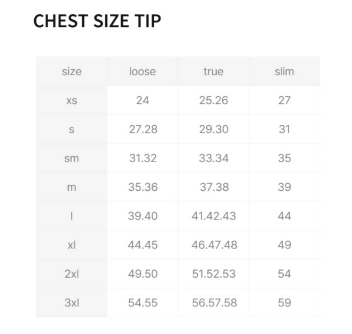352x334 pixels.
Task: Click the CHEST SIZE TIP heading
Action: click(x=97, y=21)
